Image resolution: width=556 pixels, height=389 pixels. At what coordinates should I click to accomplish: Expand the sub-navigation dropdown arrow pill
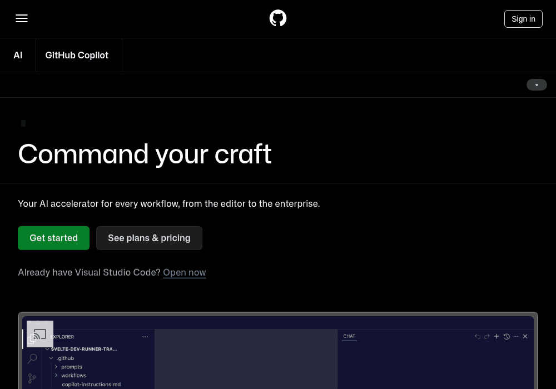536,84
